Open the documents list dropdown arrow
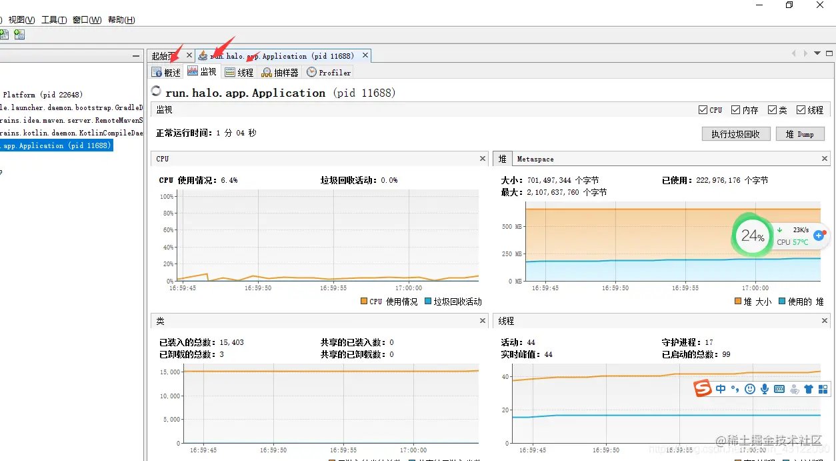 817,53
